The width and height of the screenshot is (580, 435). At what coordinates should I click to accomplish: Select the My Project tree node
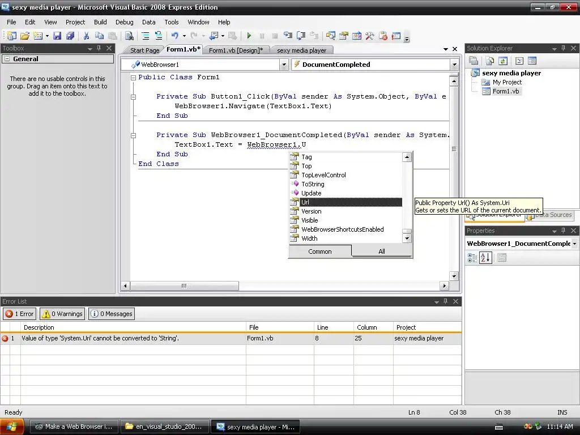point(507,82)
